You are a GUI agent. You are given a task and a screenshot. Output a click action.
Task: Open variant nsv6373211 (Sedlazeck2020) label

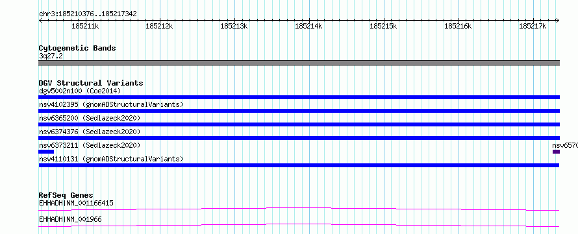pyautogui.click(x=90, y=145)
